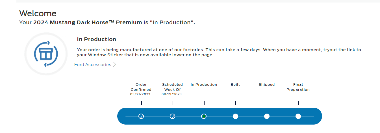Click the blue progress tracker bar
The width and height of the screenshot is (380, 133).
click(220, 116)
